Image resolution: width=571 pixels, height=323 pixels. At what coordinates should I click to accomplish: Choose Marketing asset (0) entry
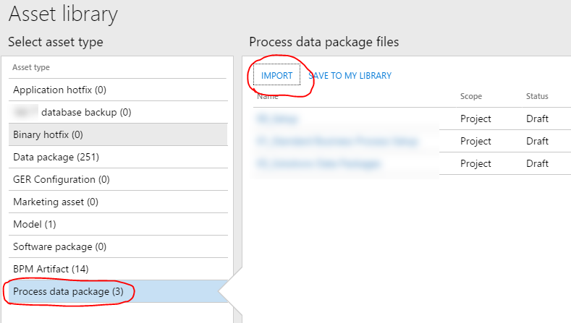point(56,202)
